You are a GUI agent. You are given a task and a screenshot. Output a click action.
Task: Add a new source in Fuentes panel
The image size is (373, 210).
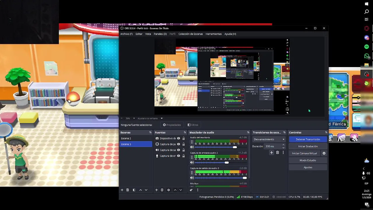coord(156,190)
